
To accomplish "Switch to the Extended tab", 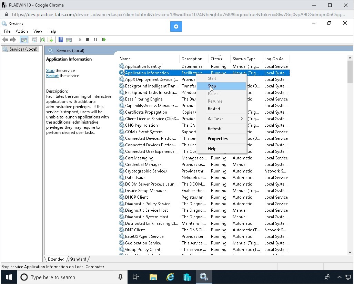I will tap(56, 259).
